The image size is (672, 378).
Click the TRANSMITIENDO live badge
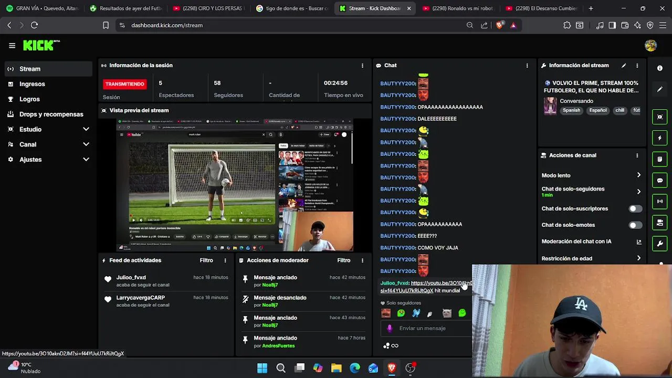(x=124, y=84)
